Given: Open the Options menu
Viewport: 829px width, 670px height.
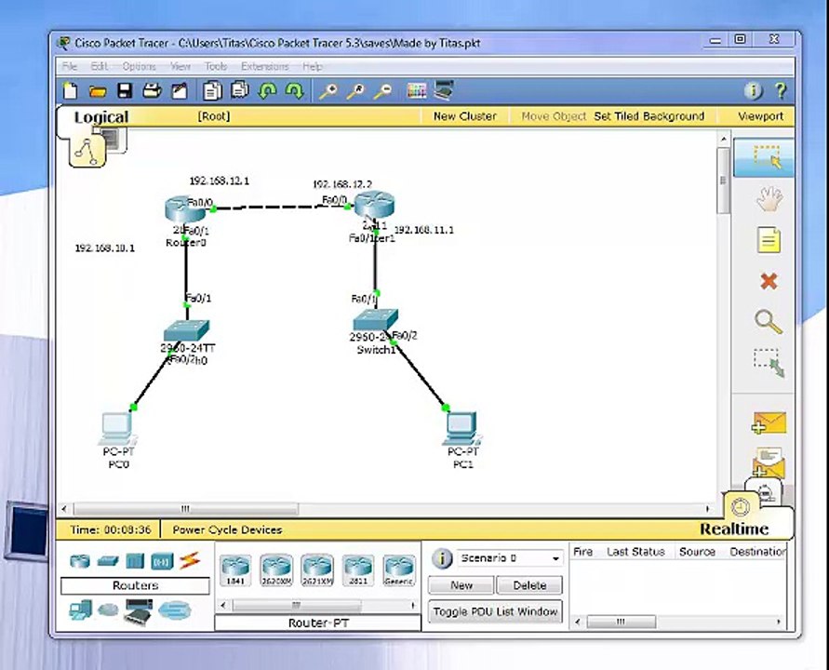Looking at the screenshot, I should 139,67.
